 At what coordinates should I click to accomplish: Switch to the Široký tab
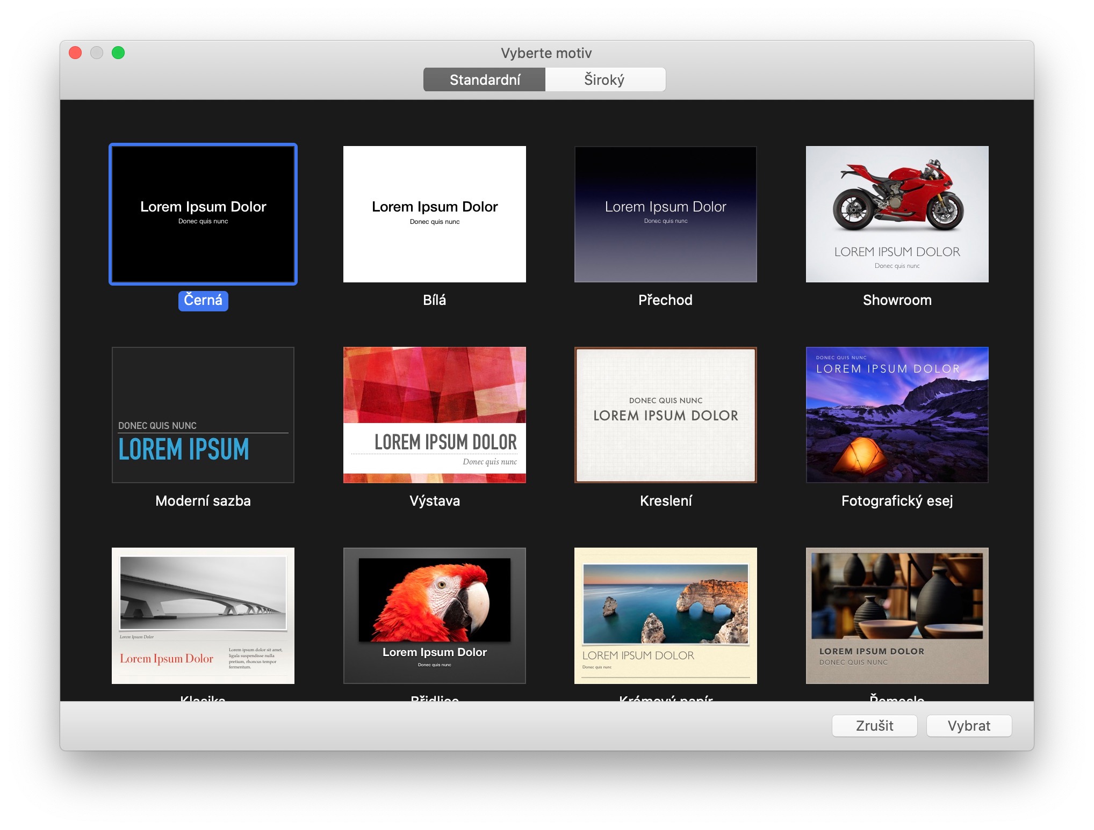[x=604, y=80]
